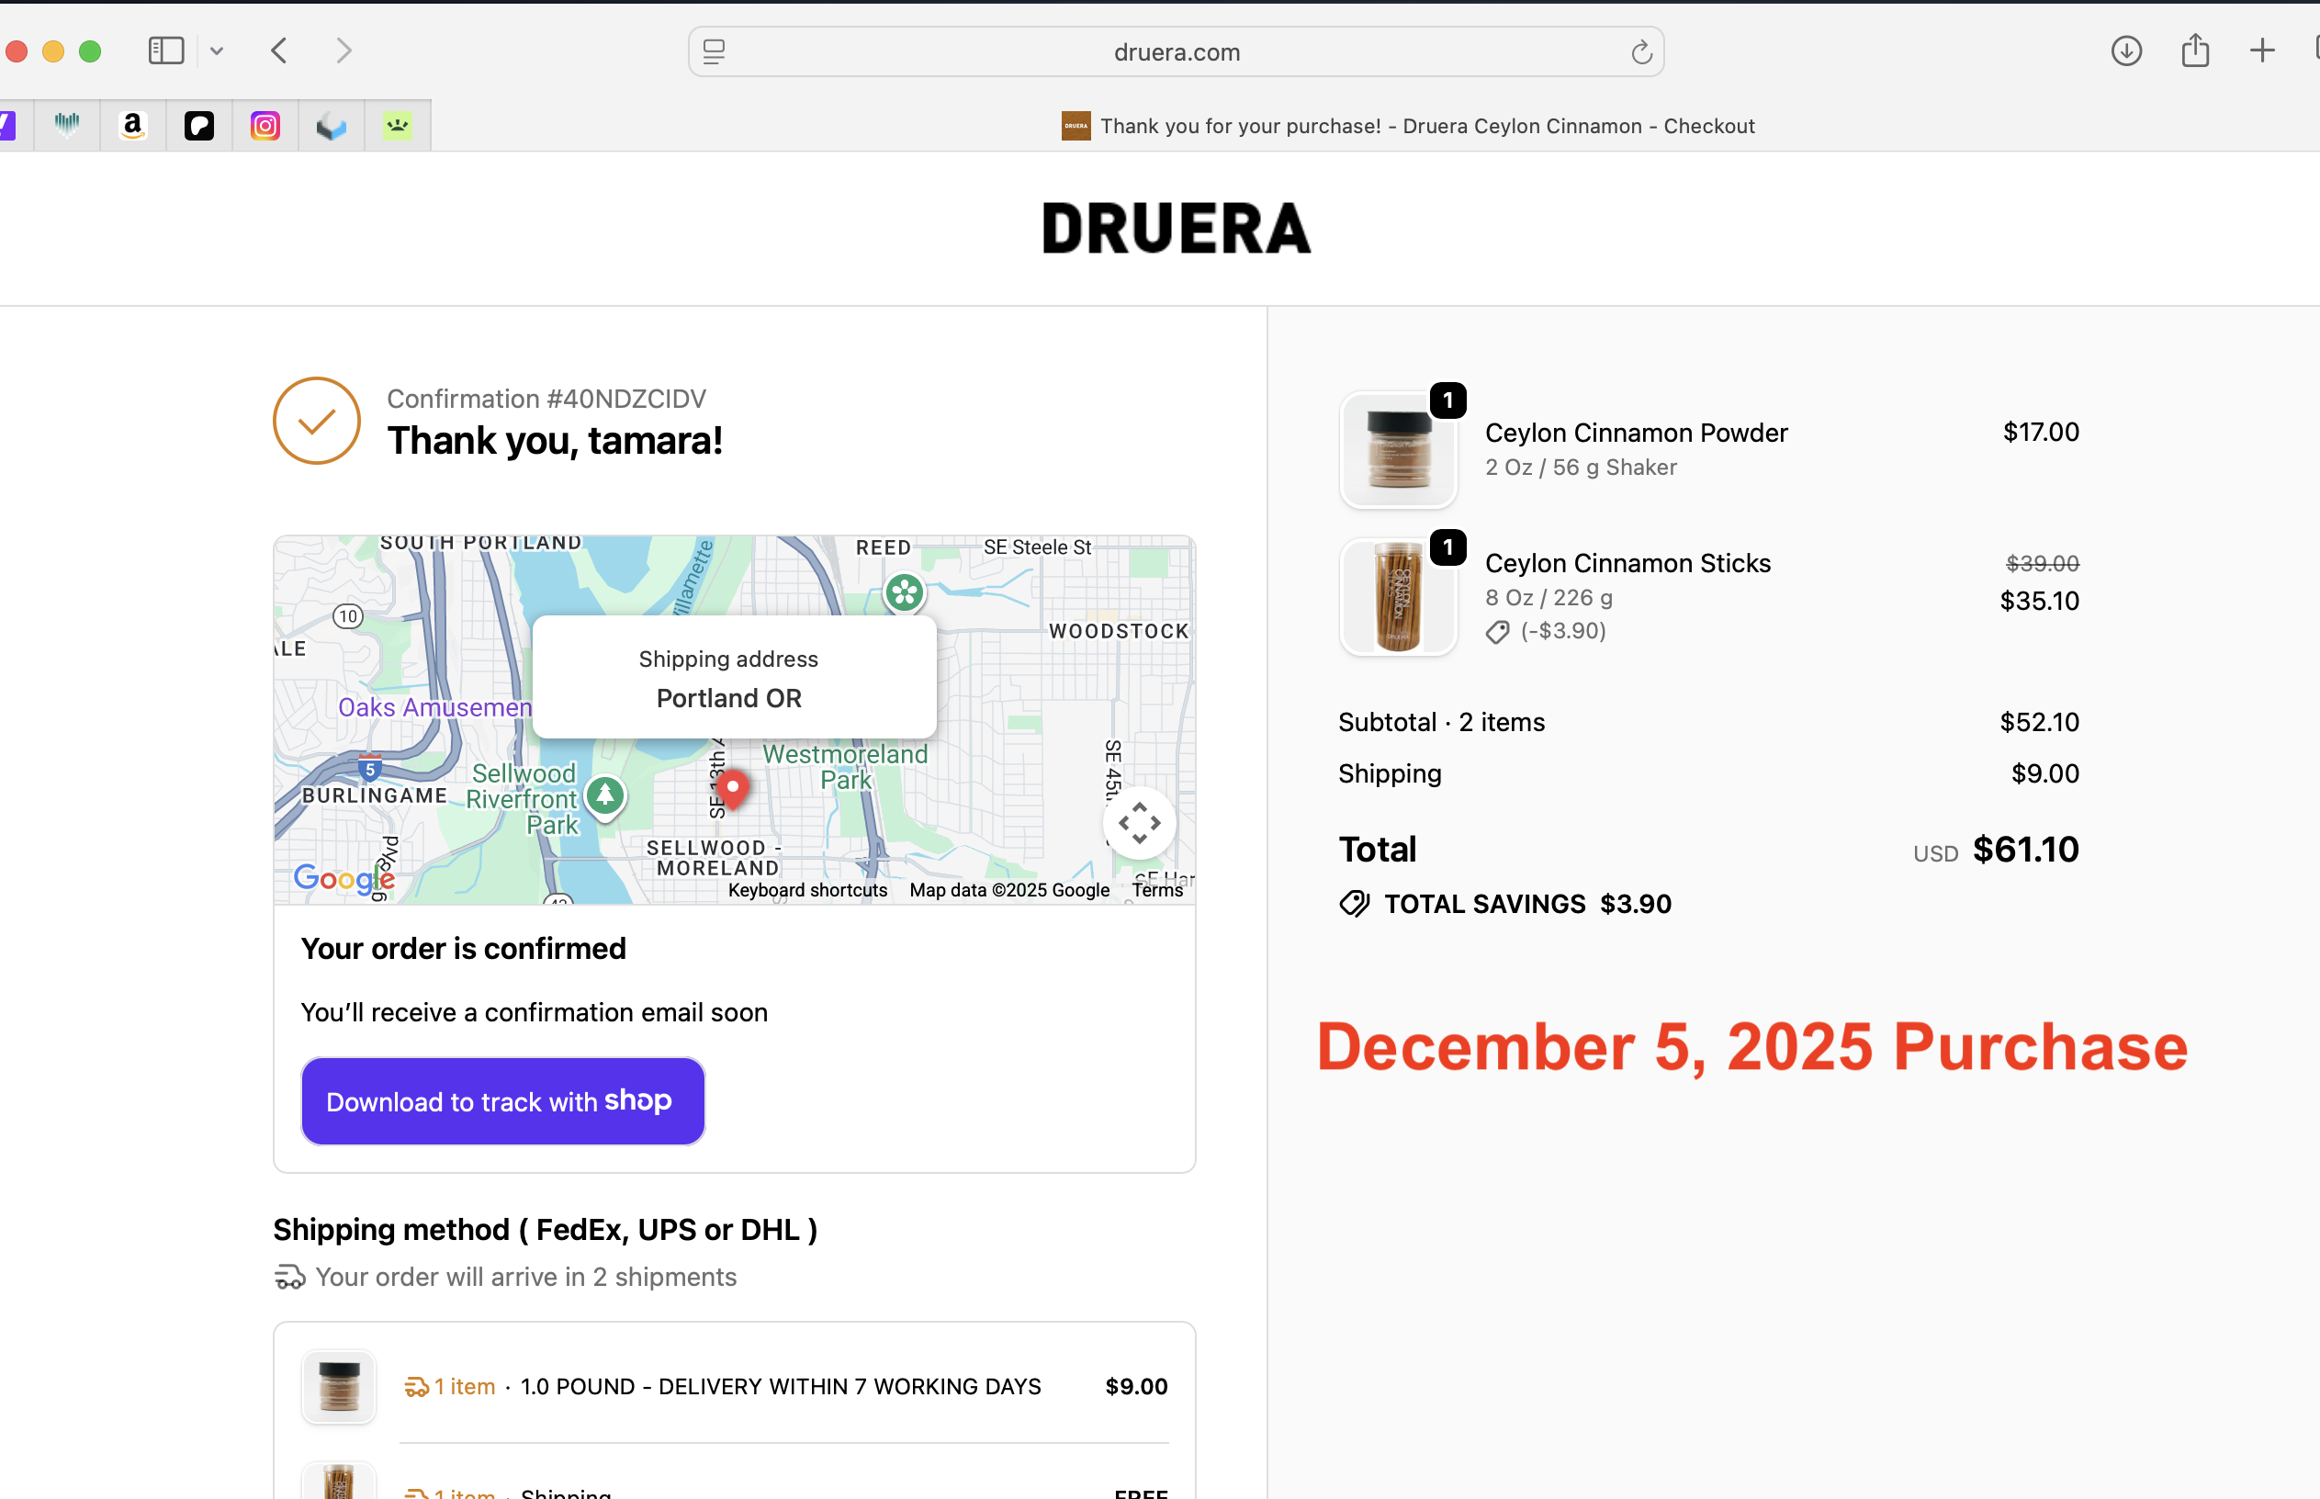Open the Safari downloads icon
The width and height of the screenshot is (2320, 1499).
[2125, 51]
